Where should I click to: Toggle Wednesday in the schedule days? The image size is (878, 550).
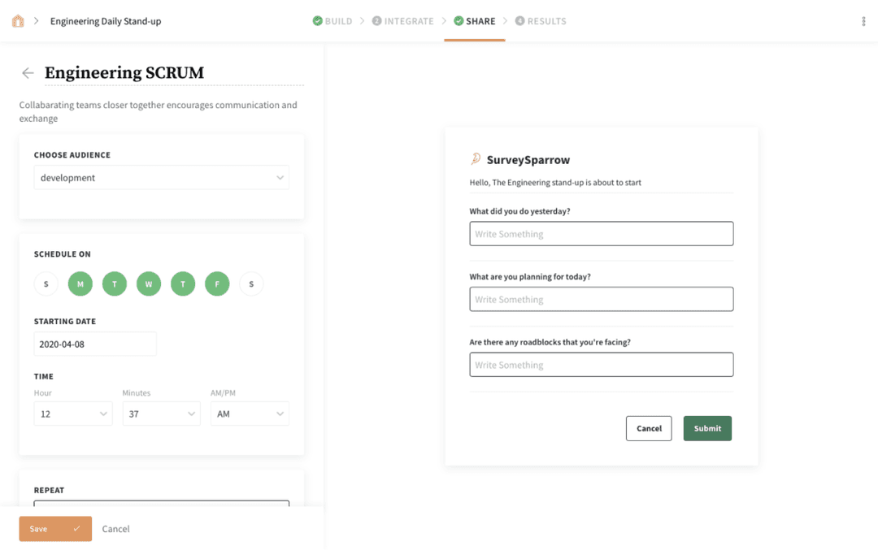click(x=149, y=284)
